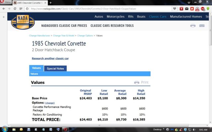Select the Average Retail base value $8,300
The width and height of the screenshot is (212, 132).
pos(121,98)
